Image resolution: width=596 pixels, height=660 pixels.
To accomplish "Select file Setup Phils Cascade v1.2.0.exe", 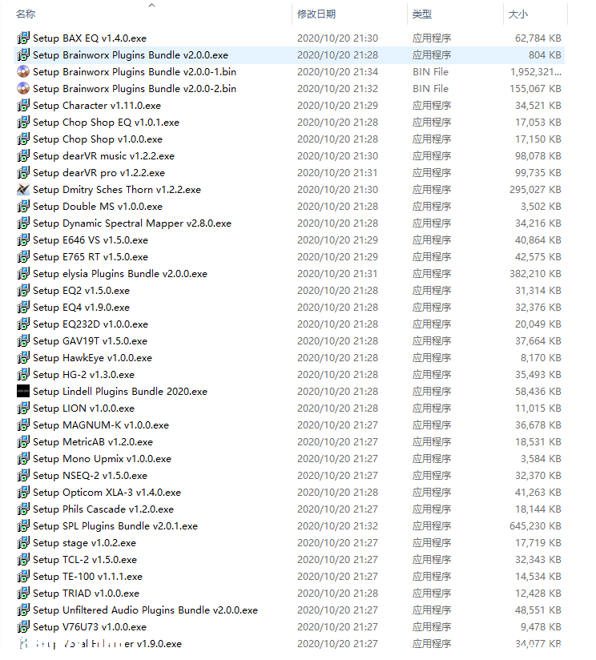I will [103, 509].
